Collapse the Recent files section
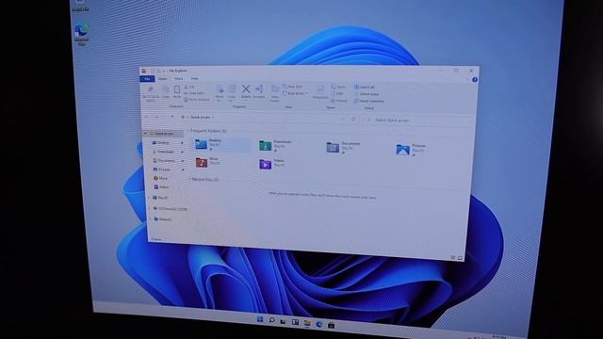This screenshot has height=339, width=603. (x=189, y=179)
